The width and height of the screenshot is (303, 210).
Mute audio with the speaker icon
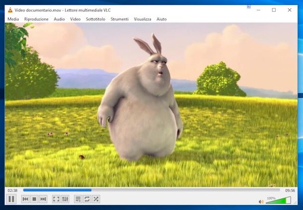[x=261, y=202]
